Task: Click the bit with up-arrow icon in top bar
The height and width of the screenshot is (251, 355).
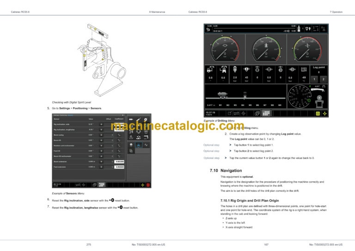Action: [308, 29]
